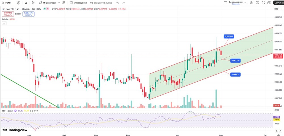
Task: Open symbol search for TGKB
Action: [6, 3]
